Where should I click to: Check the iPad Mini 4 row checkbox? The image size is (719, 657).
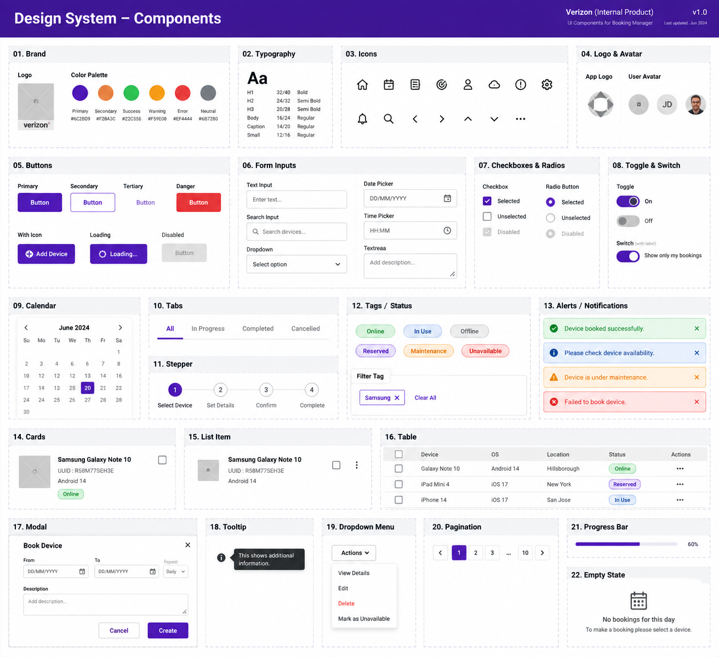[x=398, y=484]
